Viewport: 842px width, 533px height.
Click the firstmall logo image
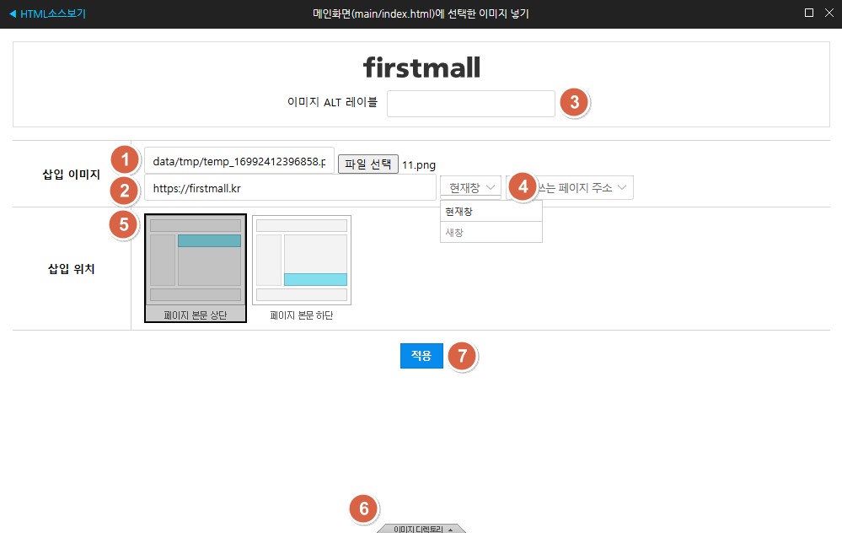coord(421,67)
